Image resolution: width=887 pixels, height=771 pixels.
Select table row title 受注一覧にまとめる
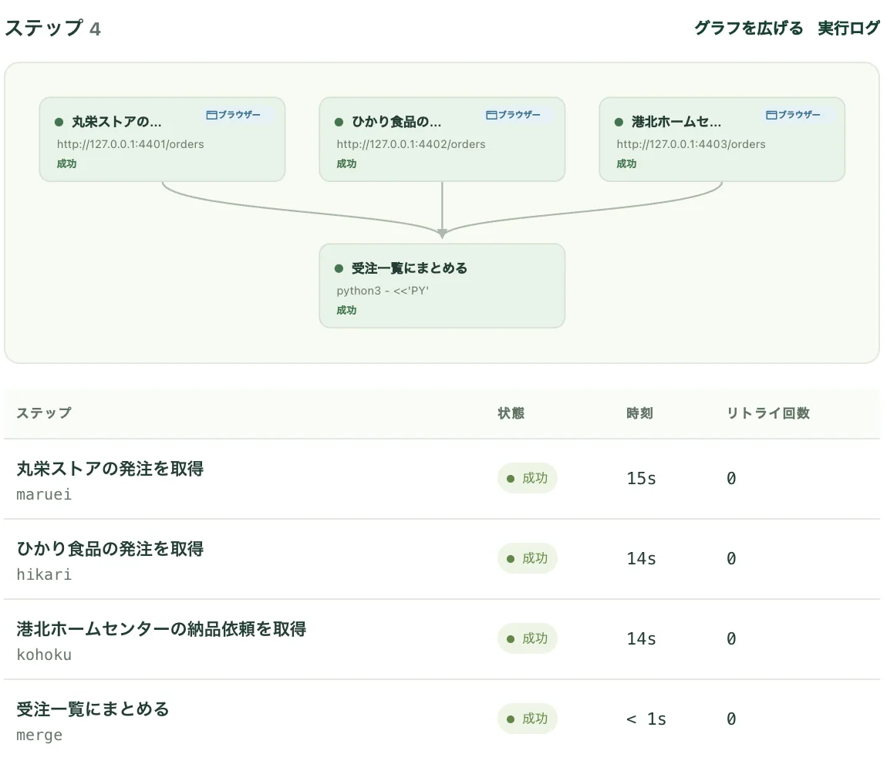[93, 709]
